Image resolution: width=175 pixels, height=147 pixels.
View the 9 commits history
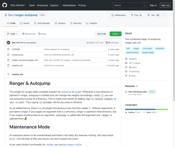click(x=112, y=43)
